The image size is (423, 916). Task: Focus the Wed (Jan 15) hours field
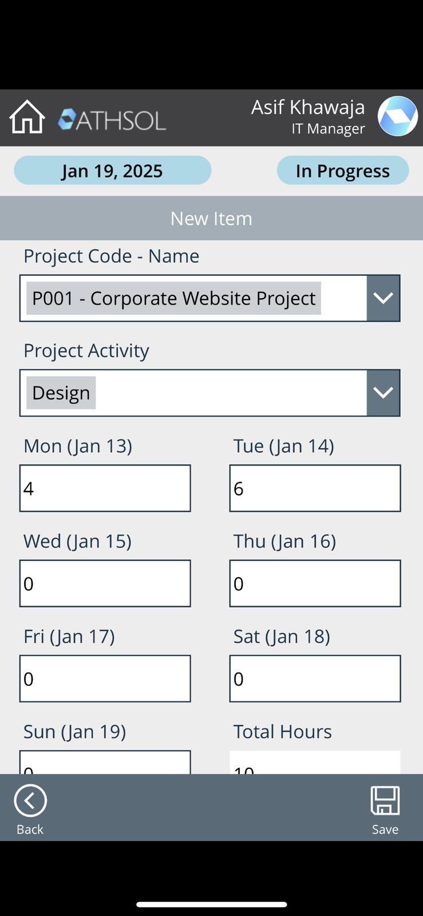pyautogui.click(x=105, y=583)
